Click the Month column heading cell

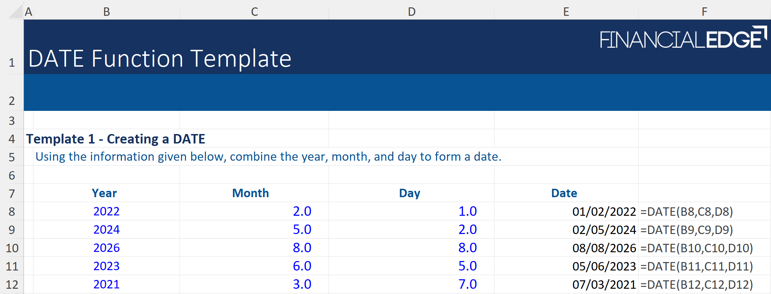[251, 193]
